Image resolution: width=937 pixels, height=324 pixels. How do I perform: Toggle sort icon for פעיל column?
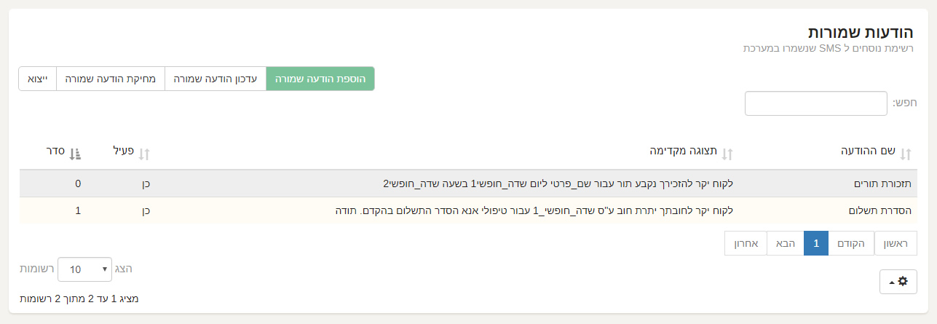click(x=144, y=154)
